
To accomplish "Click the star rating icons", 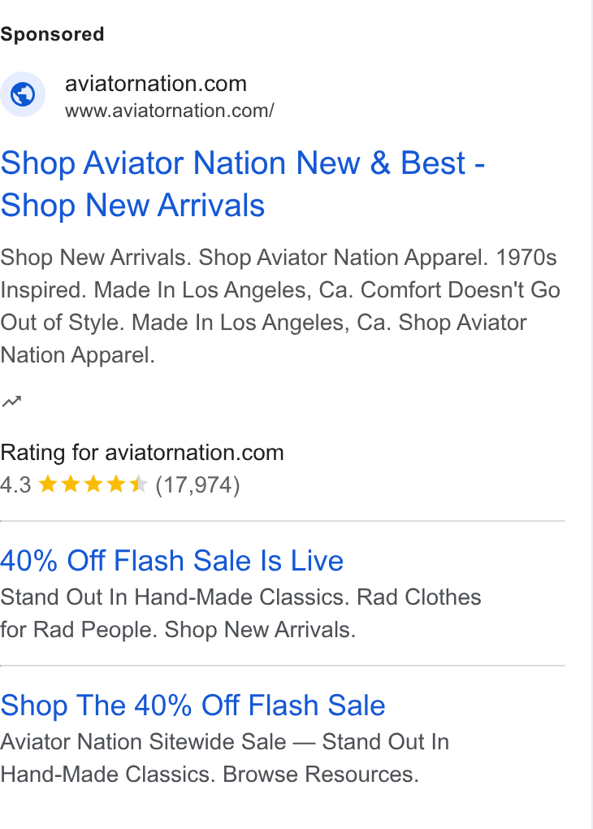I will [x=93, y=484].
